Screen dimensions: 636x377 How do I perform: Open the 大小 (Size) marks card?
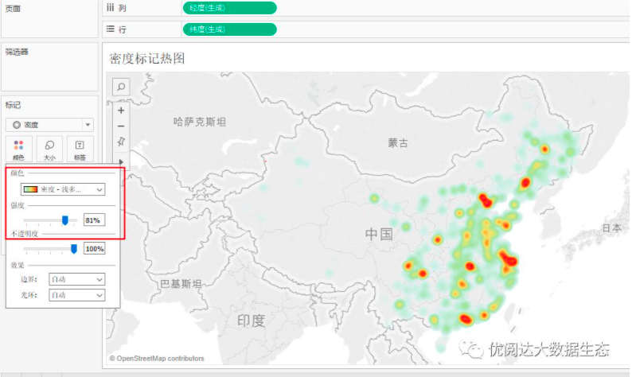tap(49, 149)
